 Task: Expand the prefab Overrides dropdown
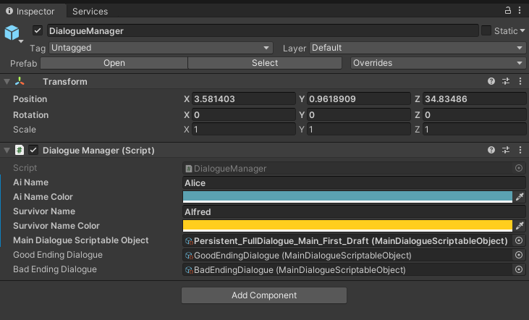[x=438, y=63]
